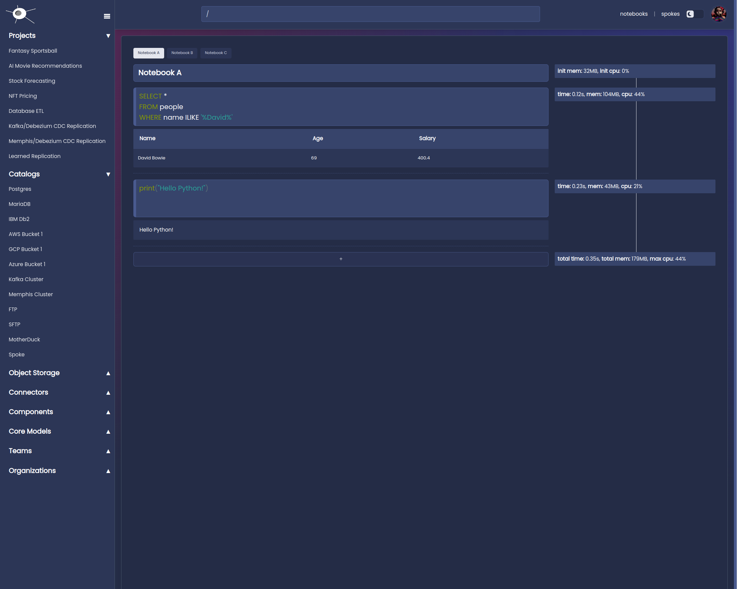737x589 pixels.
Task: Switch to Notebook B tab
Action: pos(182,53)
